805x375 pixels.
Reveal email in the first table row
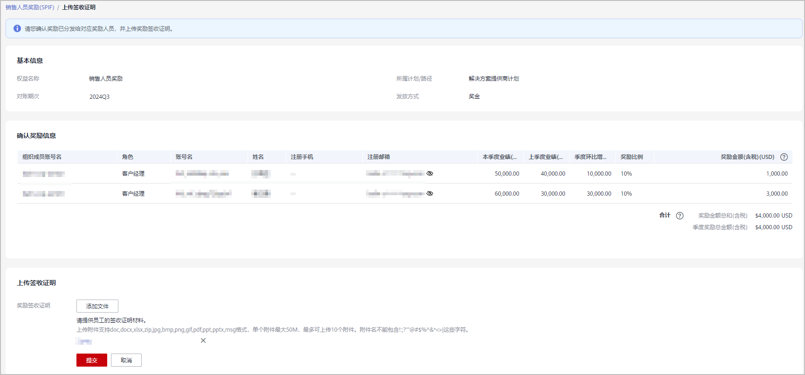coord(430,173)
